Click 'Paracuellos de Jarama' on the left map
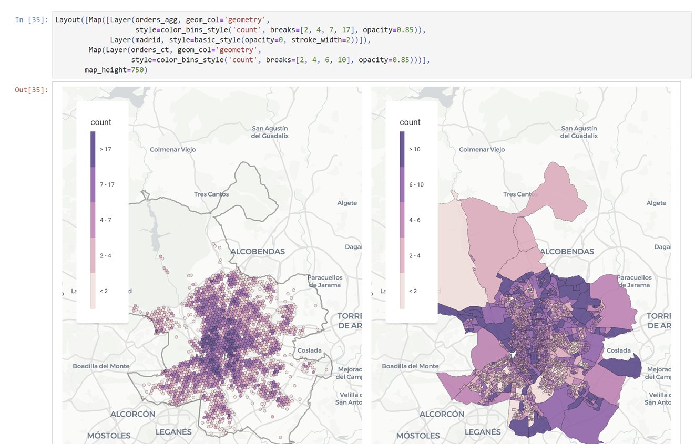 point(325,281)
